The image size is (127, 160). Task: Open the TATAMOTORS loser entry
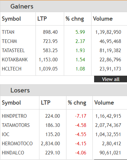[16, 125]
